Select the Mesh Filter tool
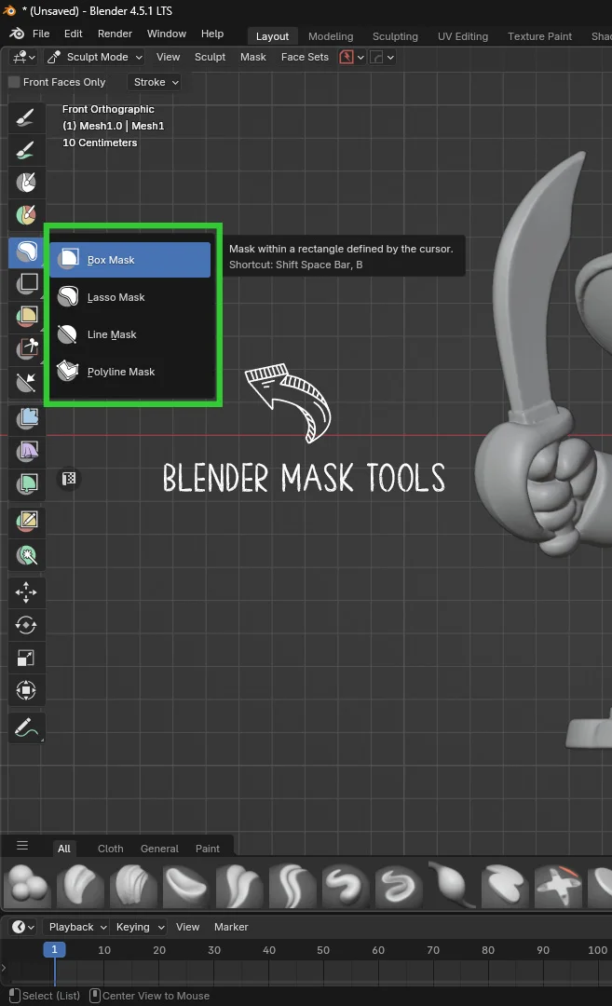The width and height of the screenshot is (612, 1006). pyautogui.click(x=26, y=419)
